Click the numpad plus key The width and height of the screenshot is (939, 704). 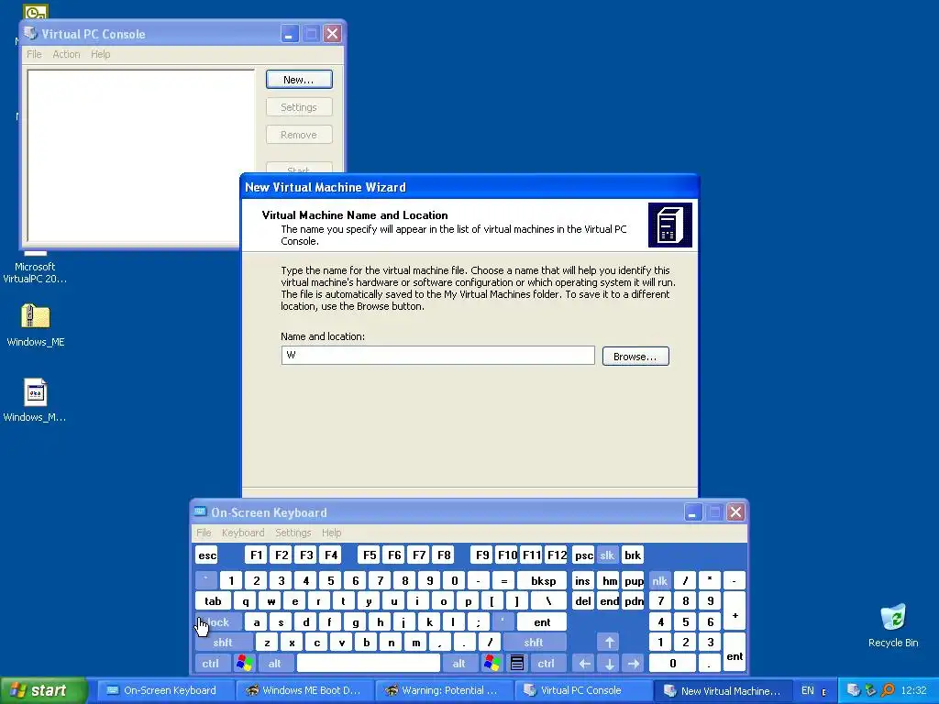click(x=735, y=611)
